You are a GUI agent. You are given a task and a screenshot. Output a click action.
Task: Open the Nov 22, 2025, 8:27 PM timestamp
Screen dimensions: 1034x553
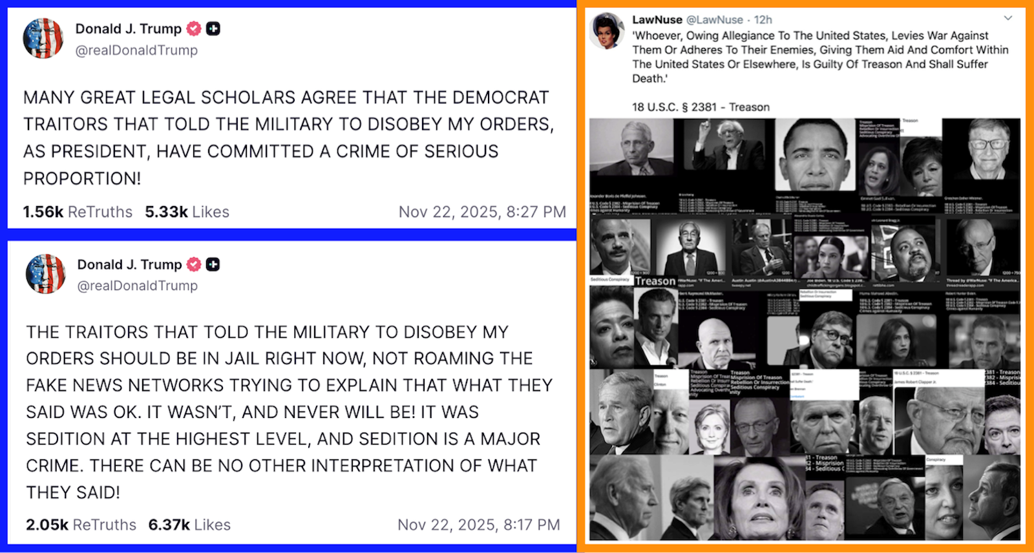(482, 212)
